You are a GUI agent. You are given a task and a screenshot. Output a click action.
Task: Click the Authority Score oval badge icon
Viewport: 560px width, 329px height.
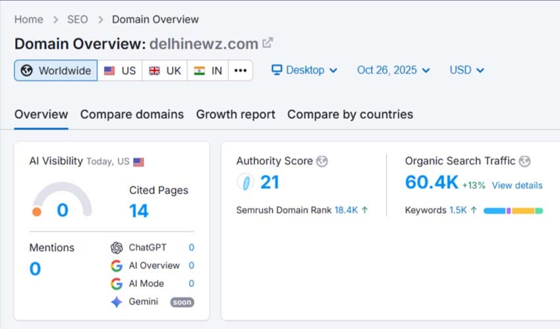[245, 182]
